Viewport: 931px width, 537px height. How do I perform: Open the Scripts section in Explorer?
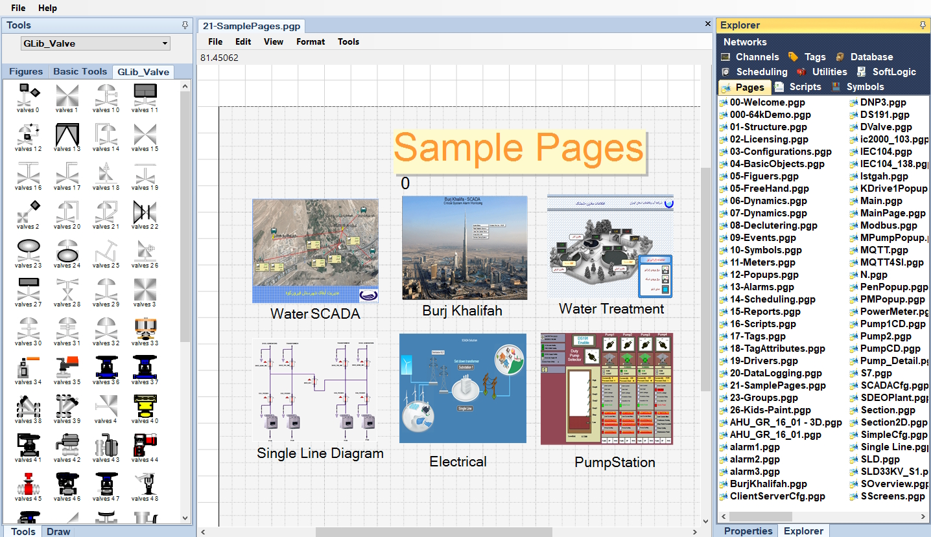coord(804,86)
